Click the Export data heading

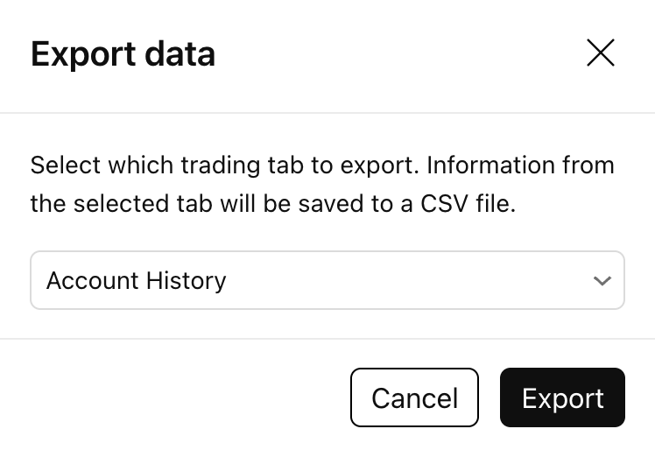click(x=123, y=54)
